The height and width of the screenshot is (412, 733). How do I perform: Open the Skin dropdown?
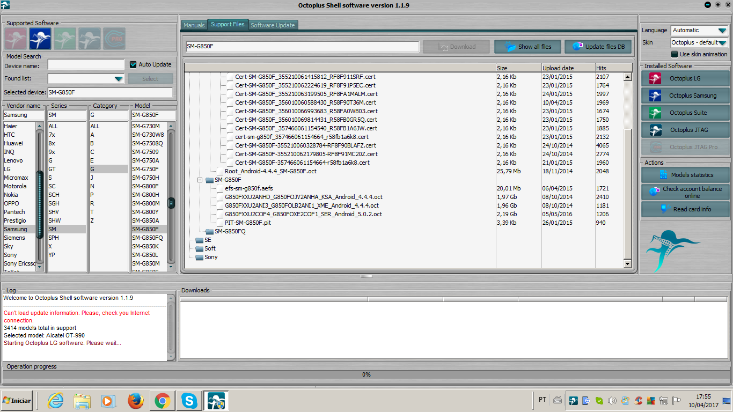click(722, 42)
